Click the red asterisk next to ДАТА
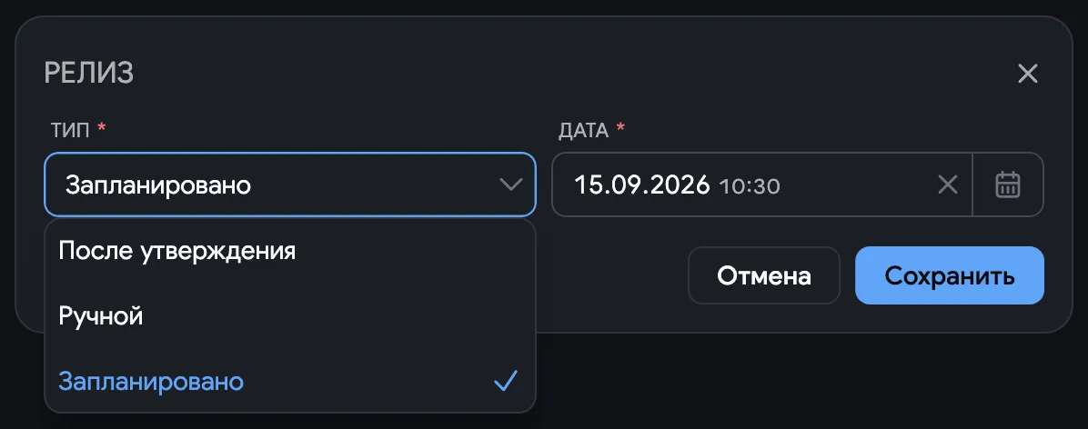1088x429 pixels. click(x=620, y=127)
